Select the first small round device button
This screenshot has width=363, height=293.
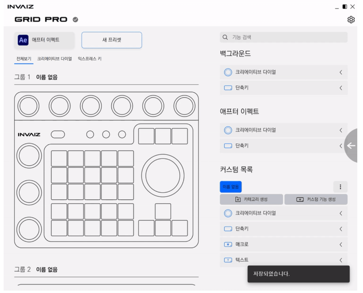[x=90, y=134]
